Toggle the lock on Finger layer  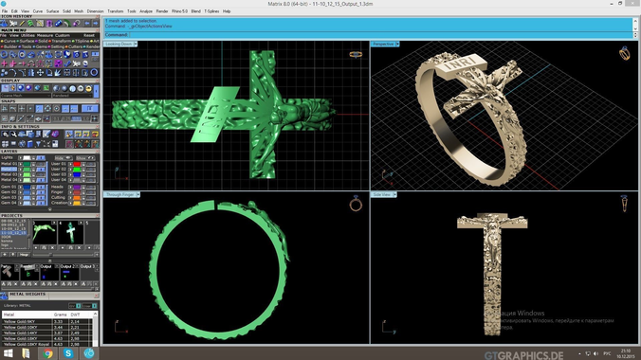point(83,192)
